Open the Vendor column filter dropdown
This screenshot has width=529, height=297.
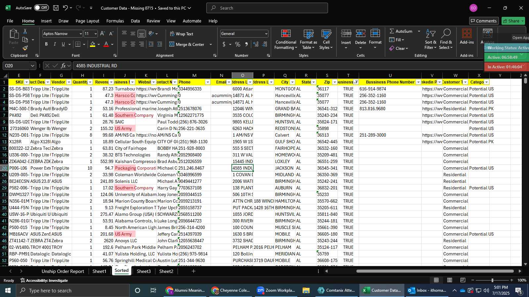[69, 82]
